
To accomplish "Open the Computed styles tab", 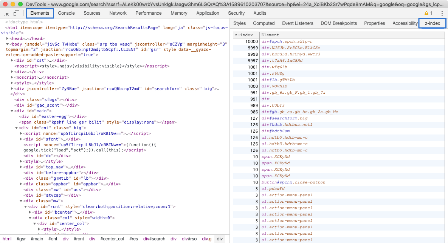I will pos(264,23).
